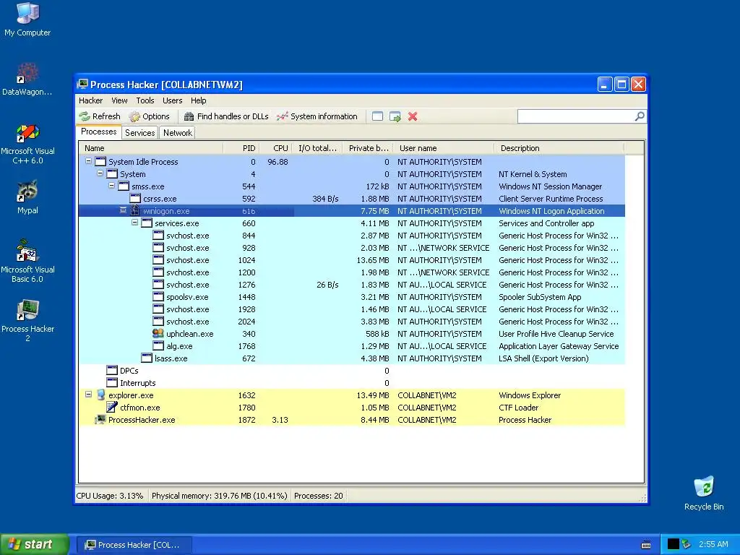
Task: Collapse the explorer.exe tree node
Action: coord(88,394)
